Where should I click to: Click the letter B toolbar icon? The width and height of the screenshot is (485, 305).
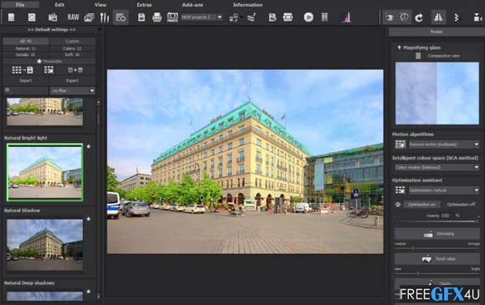(273, 18)
